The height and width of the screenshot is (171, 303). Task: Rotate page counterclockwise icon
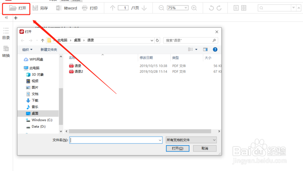(211, 8)
